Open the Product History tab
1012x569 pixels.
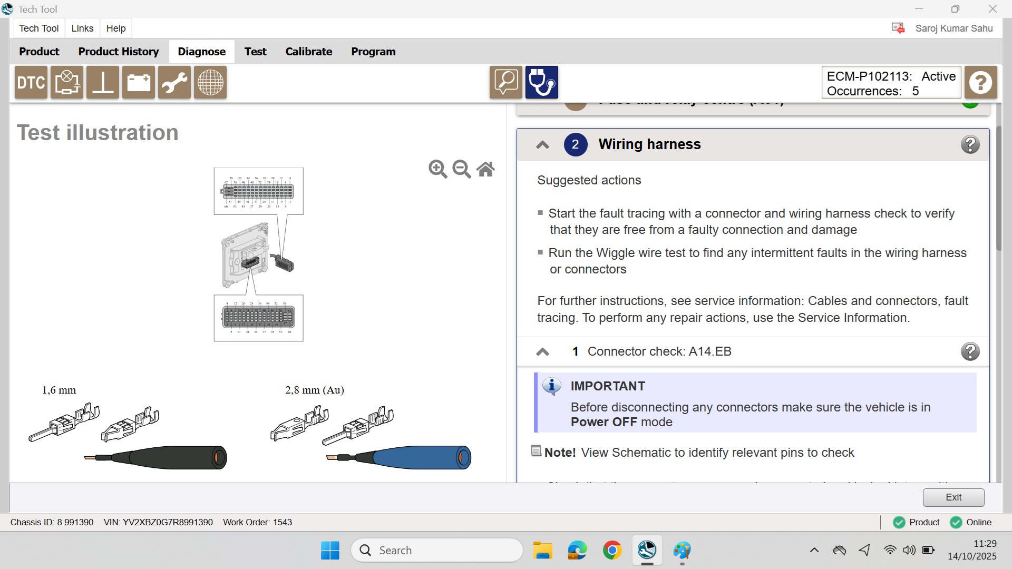[118, 52]
